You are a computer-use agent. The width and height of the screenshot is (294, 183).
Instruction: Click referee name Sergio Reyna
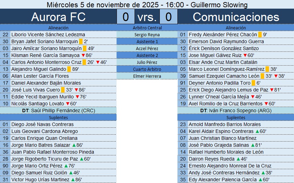(147, 35)
